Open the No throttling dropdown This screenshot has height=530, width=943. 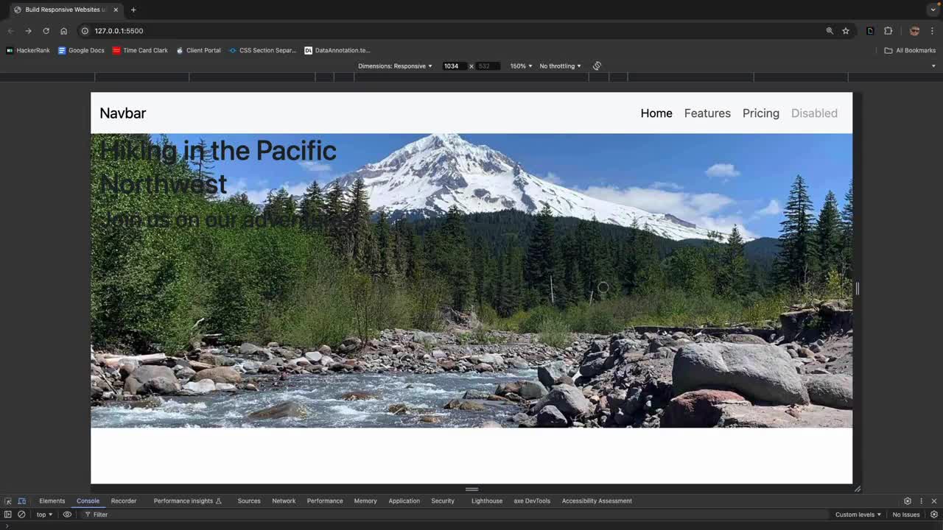560,66
